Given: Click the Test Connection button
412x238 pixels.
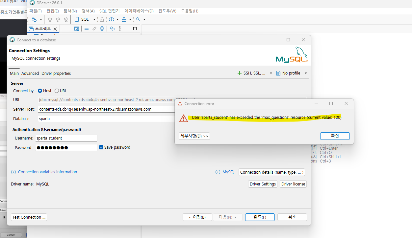Looking at the screenshot, I should (29, 217).
